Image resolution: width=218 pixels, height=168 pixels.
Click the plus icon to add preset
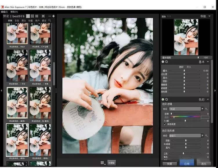point(53,16)
